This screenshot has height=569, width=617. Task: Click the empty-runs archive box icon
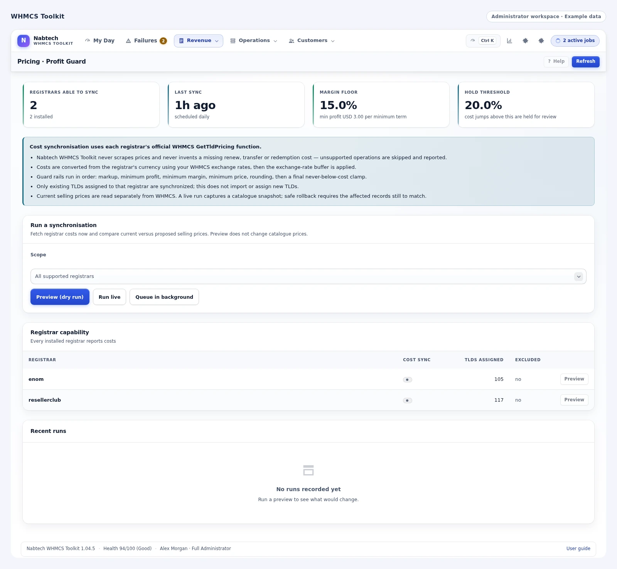(308, 470)
